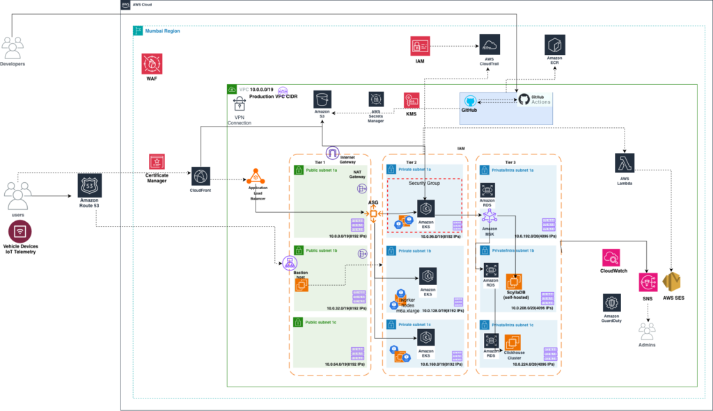Select the Vehicle Devices IoT Telemetry icon
713x411 pixels.
20,231
